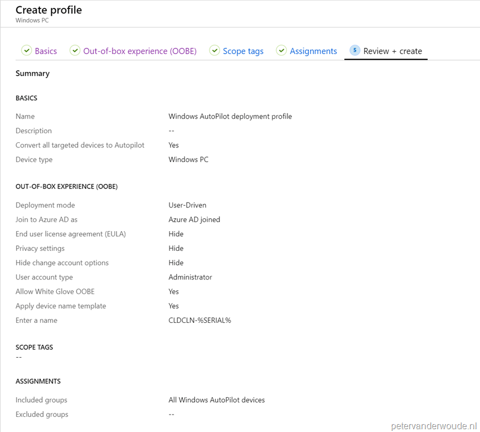Switch to the Scope tags step
480x432 pixels.
(x=243, y=51)
